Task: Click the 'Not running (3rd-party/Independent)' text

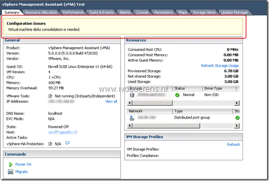Action: pos(85,96)
